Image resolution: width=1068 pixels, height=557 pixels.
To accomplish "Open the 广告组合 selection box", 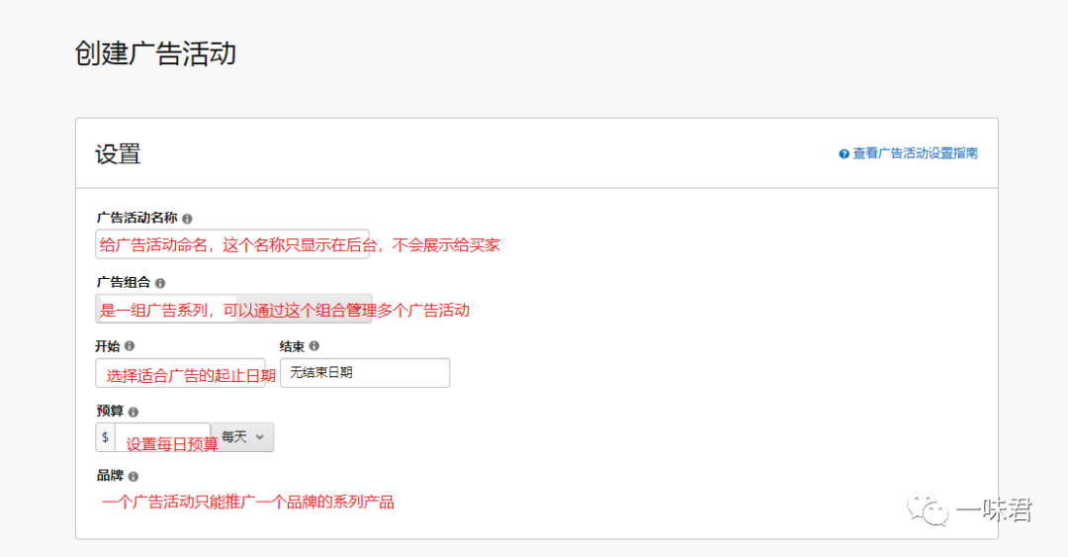I will pyautogui.click(x=233, y=309).
